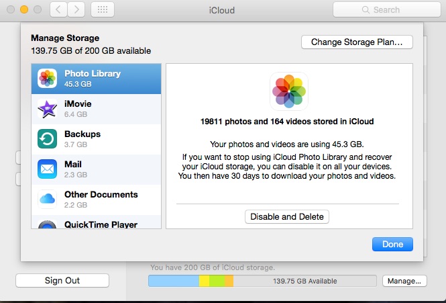
Task: Click the green storage bar segment
Action: tap(217, 281)
